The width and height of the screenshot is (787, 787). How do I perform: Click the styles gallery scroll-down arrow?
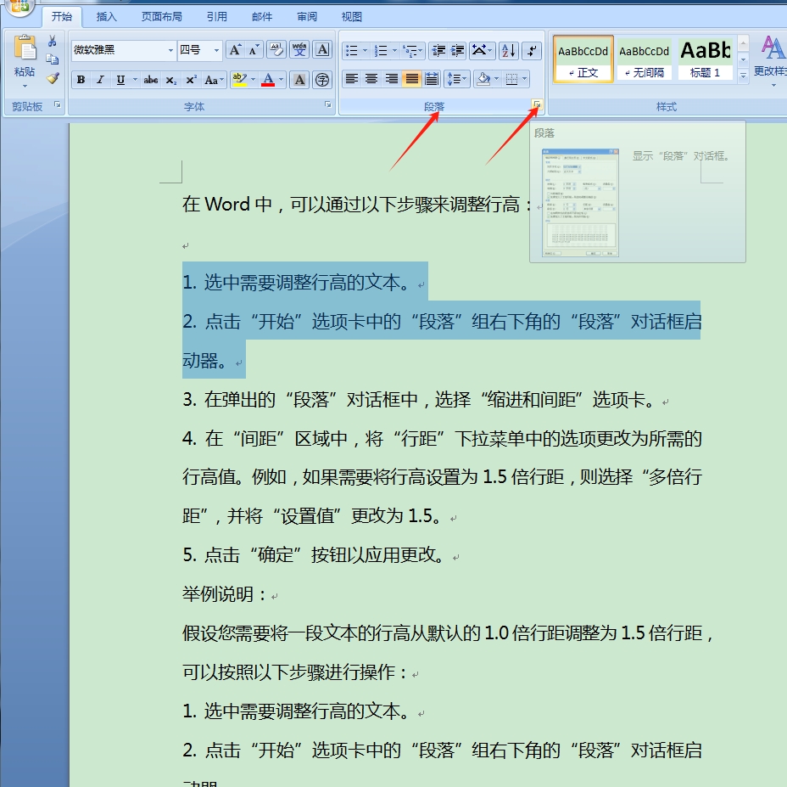coord(744,59)
